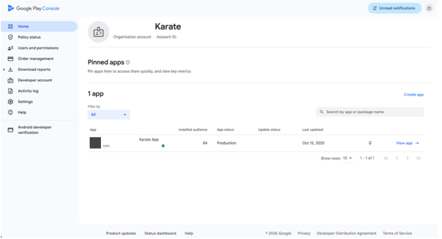Click the Oct 15, 2025 date cell

tap(313, 143)
